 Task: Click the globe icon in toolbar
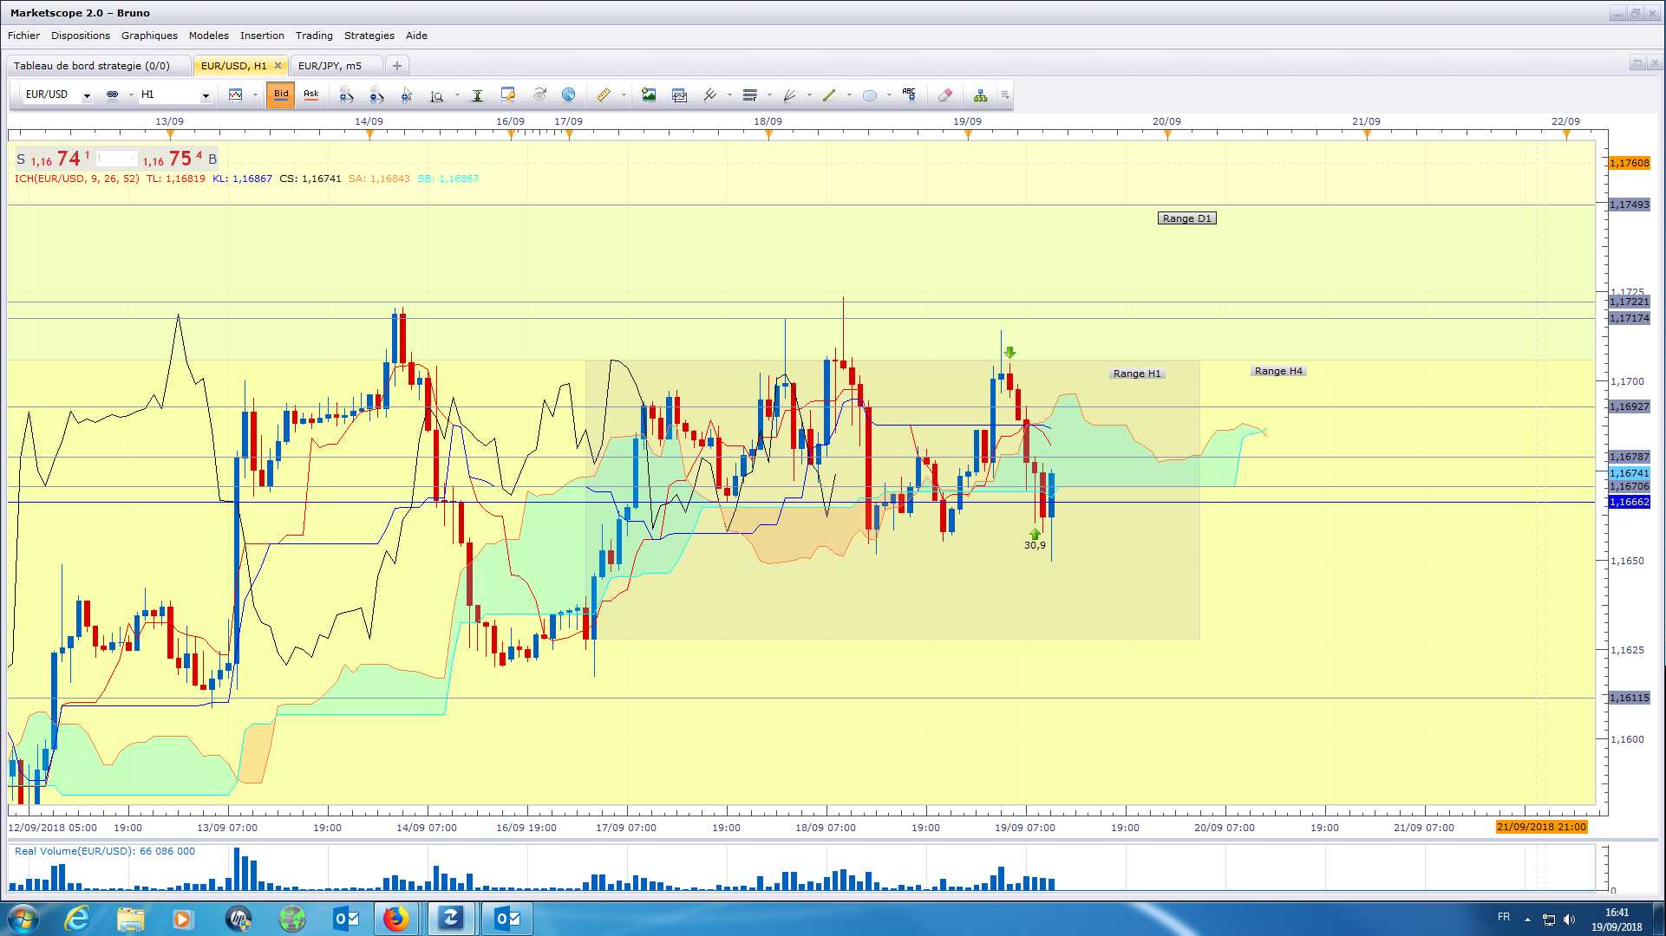pos(569,94)
